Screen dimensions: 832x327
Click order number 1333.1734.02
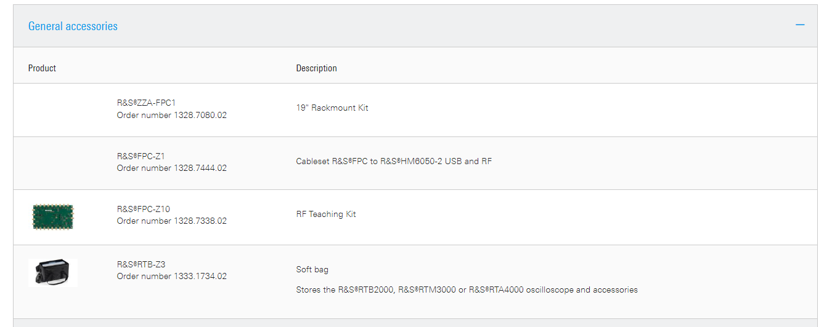172,276
